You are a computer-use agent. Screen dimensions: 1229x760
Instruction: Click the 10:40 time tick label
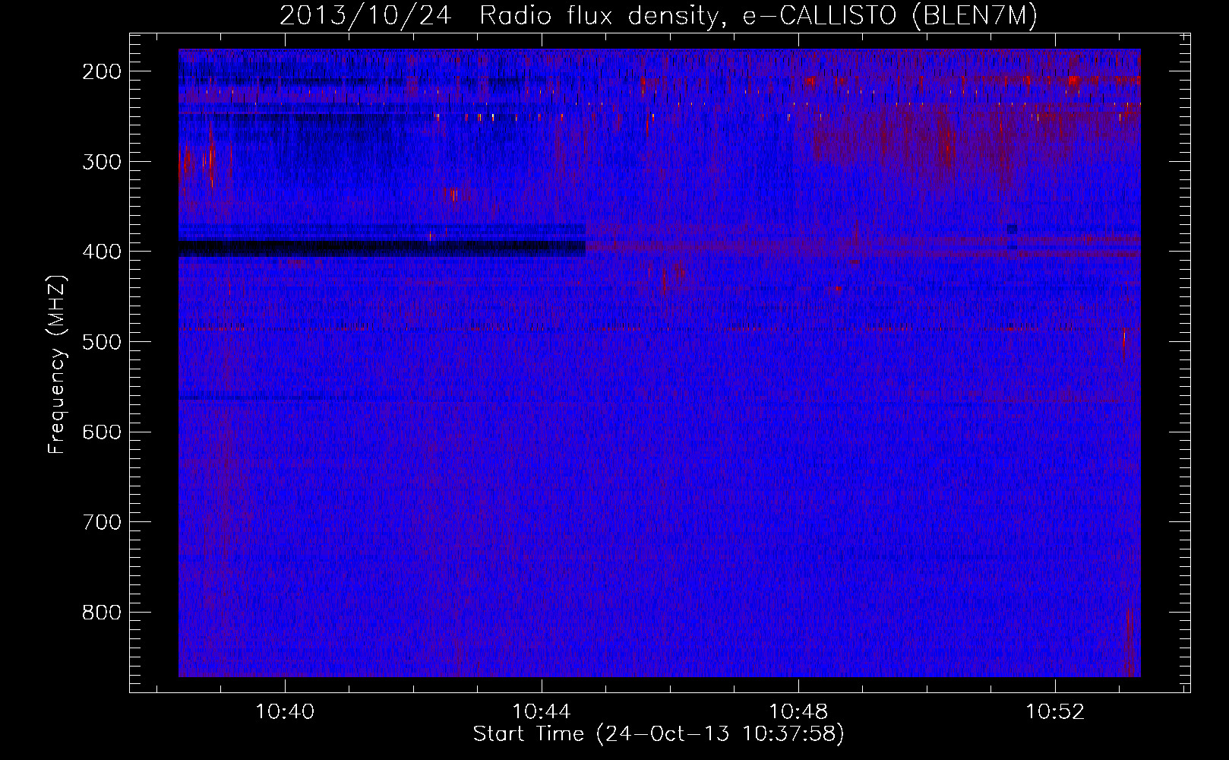tap(285, 711)
